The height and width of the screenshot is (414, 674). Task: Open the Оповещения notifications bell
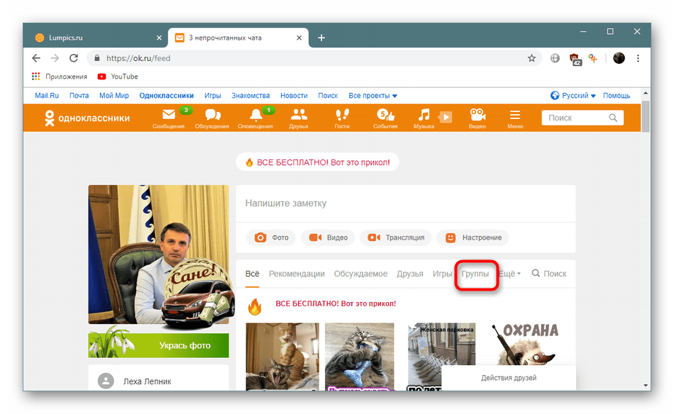coord(255,118)
